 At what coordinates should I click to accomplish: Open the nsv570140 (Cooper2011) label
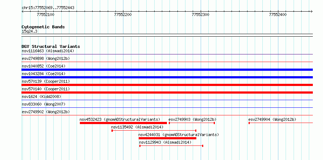[x=46, y=89]
